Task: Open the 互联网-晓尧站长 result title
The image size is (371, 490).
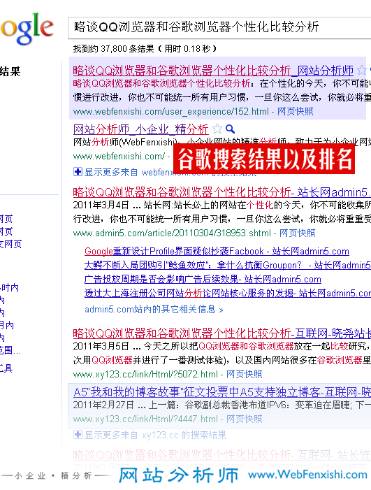Action: tap(221, 333)
